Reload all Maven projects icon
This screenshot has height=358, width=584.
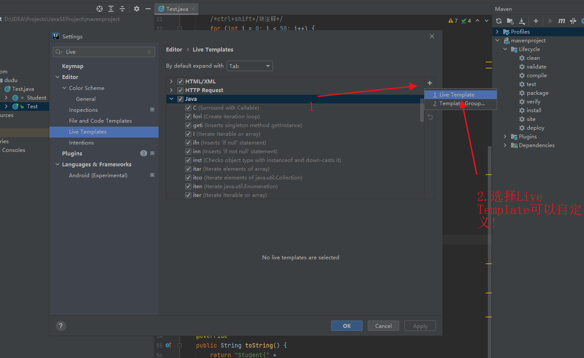tap(499, 21)
